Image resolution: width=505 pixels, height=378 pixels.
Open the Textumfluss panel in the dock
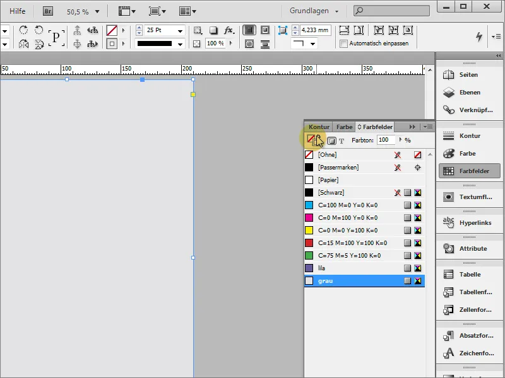tap(469, 197)
